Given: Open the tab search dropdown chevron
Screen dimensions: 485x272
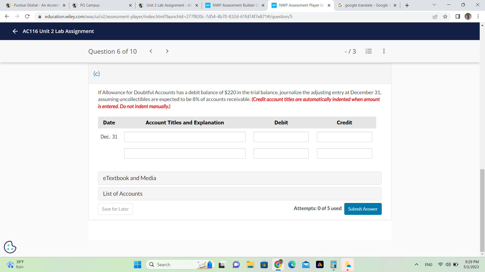Looking at the screenshot, I should pos(434,5).
